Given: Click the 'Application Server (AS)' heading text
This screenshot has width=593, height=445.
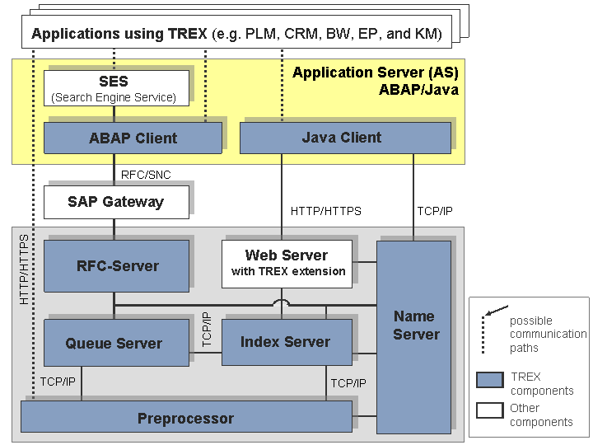Looking at the screenshot, I should (x=376, y=73).
